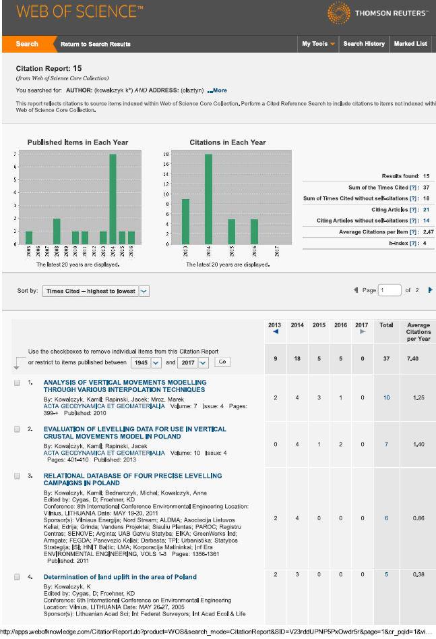This screenshot has width=436, height=639.
Task: Click the 2014 bar in Citations chart
Action: click(208, 199)
